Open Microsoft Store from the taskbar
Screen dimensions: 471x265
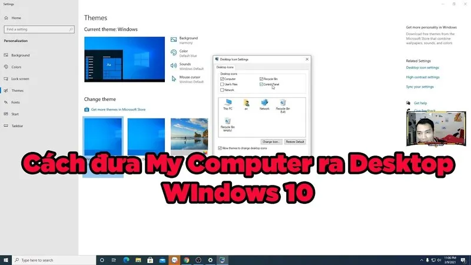150,260
